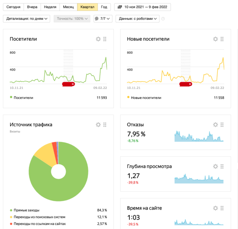Open Данные: с роботами dropdown

tap(138, 18)
